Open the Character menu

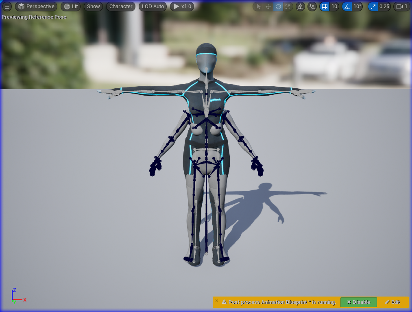pos(121,7)
